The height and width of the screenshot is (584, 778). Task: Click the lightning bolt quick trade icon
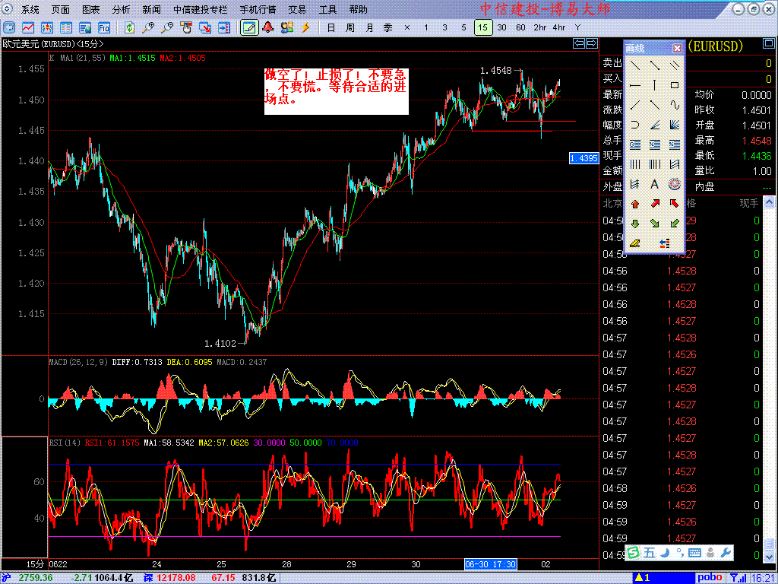[305, 27]
